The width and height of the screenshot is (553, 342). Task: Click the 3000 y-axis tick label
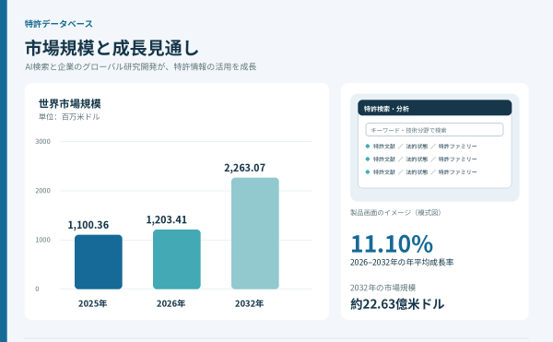(42, 141)
